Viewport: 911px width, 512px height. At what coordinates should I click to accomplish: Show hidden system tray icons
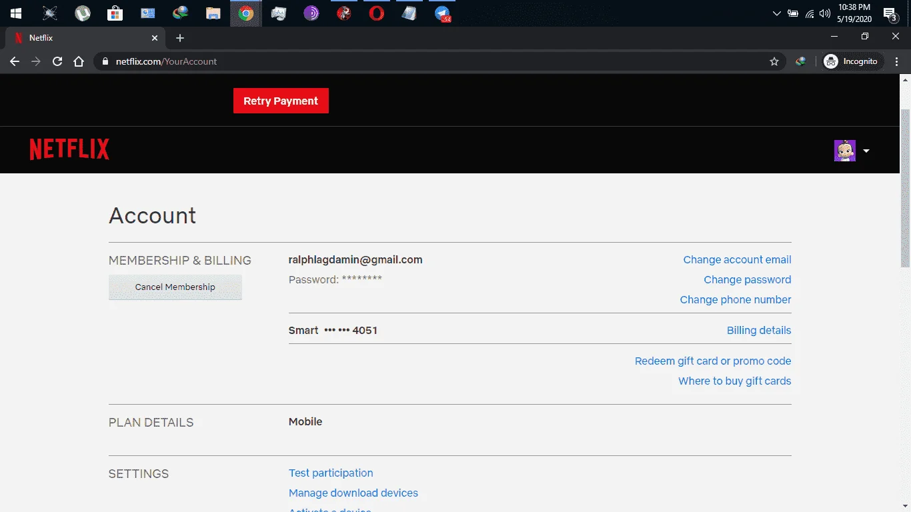pyautogui.click(x=776, y=13)
